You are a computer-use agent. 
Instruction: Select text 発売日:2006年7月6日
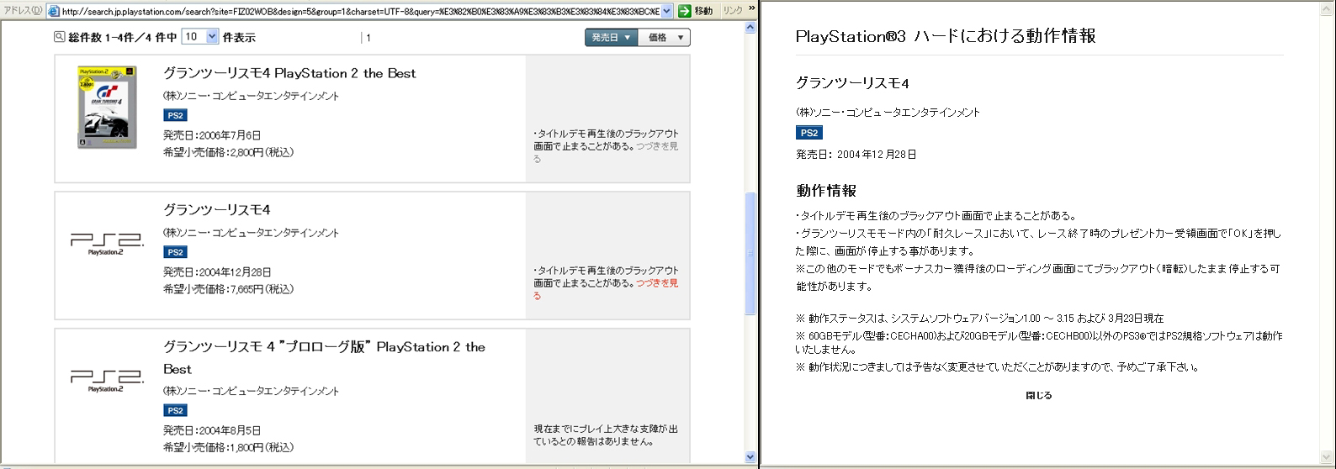[212, 134]
